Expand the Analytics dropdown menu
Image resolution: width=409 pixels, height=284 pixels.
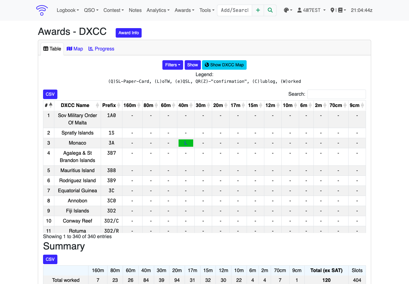point(158,10)
